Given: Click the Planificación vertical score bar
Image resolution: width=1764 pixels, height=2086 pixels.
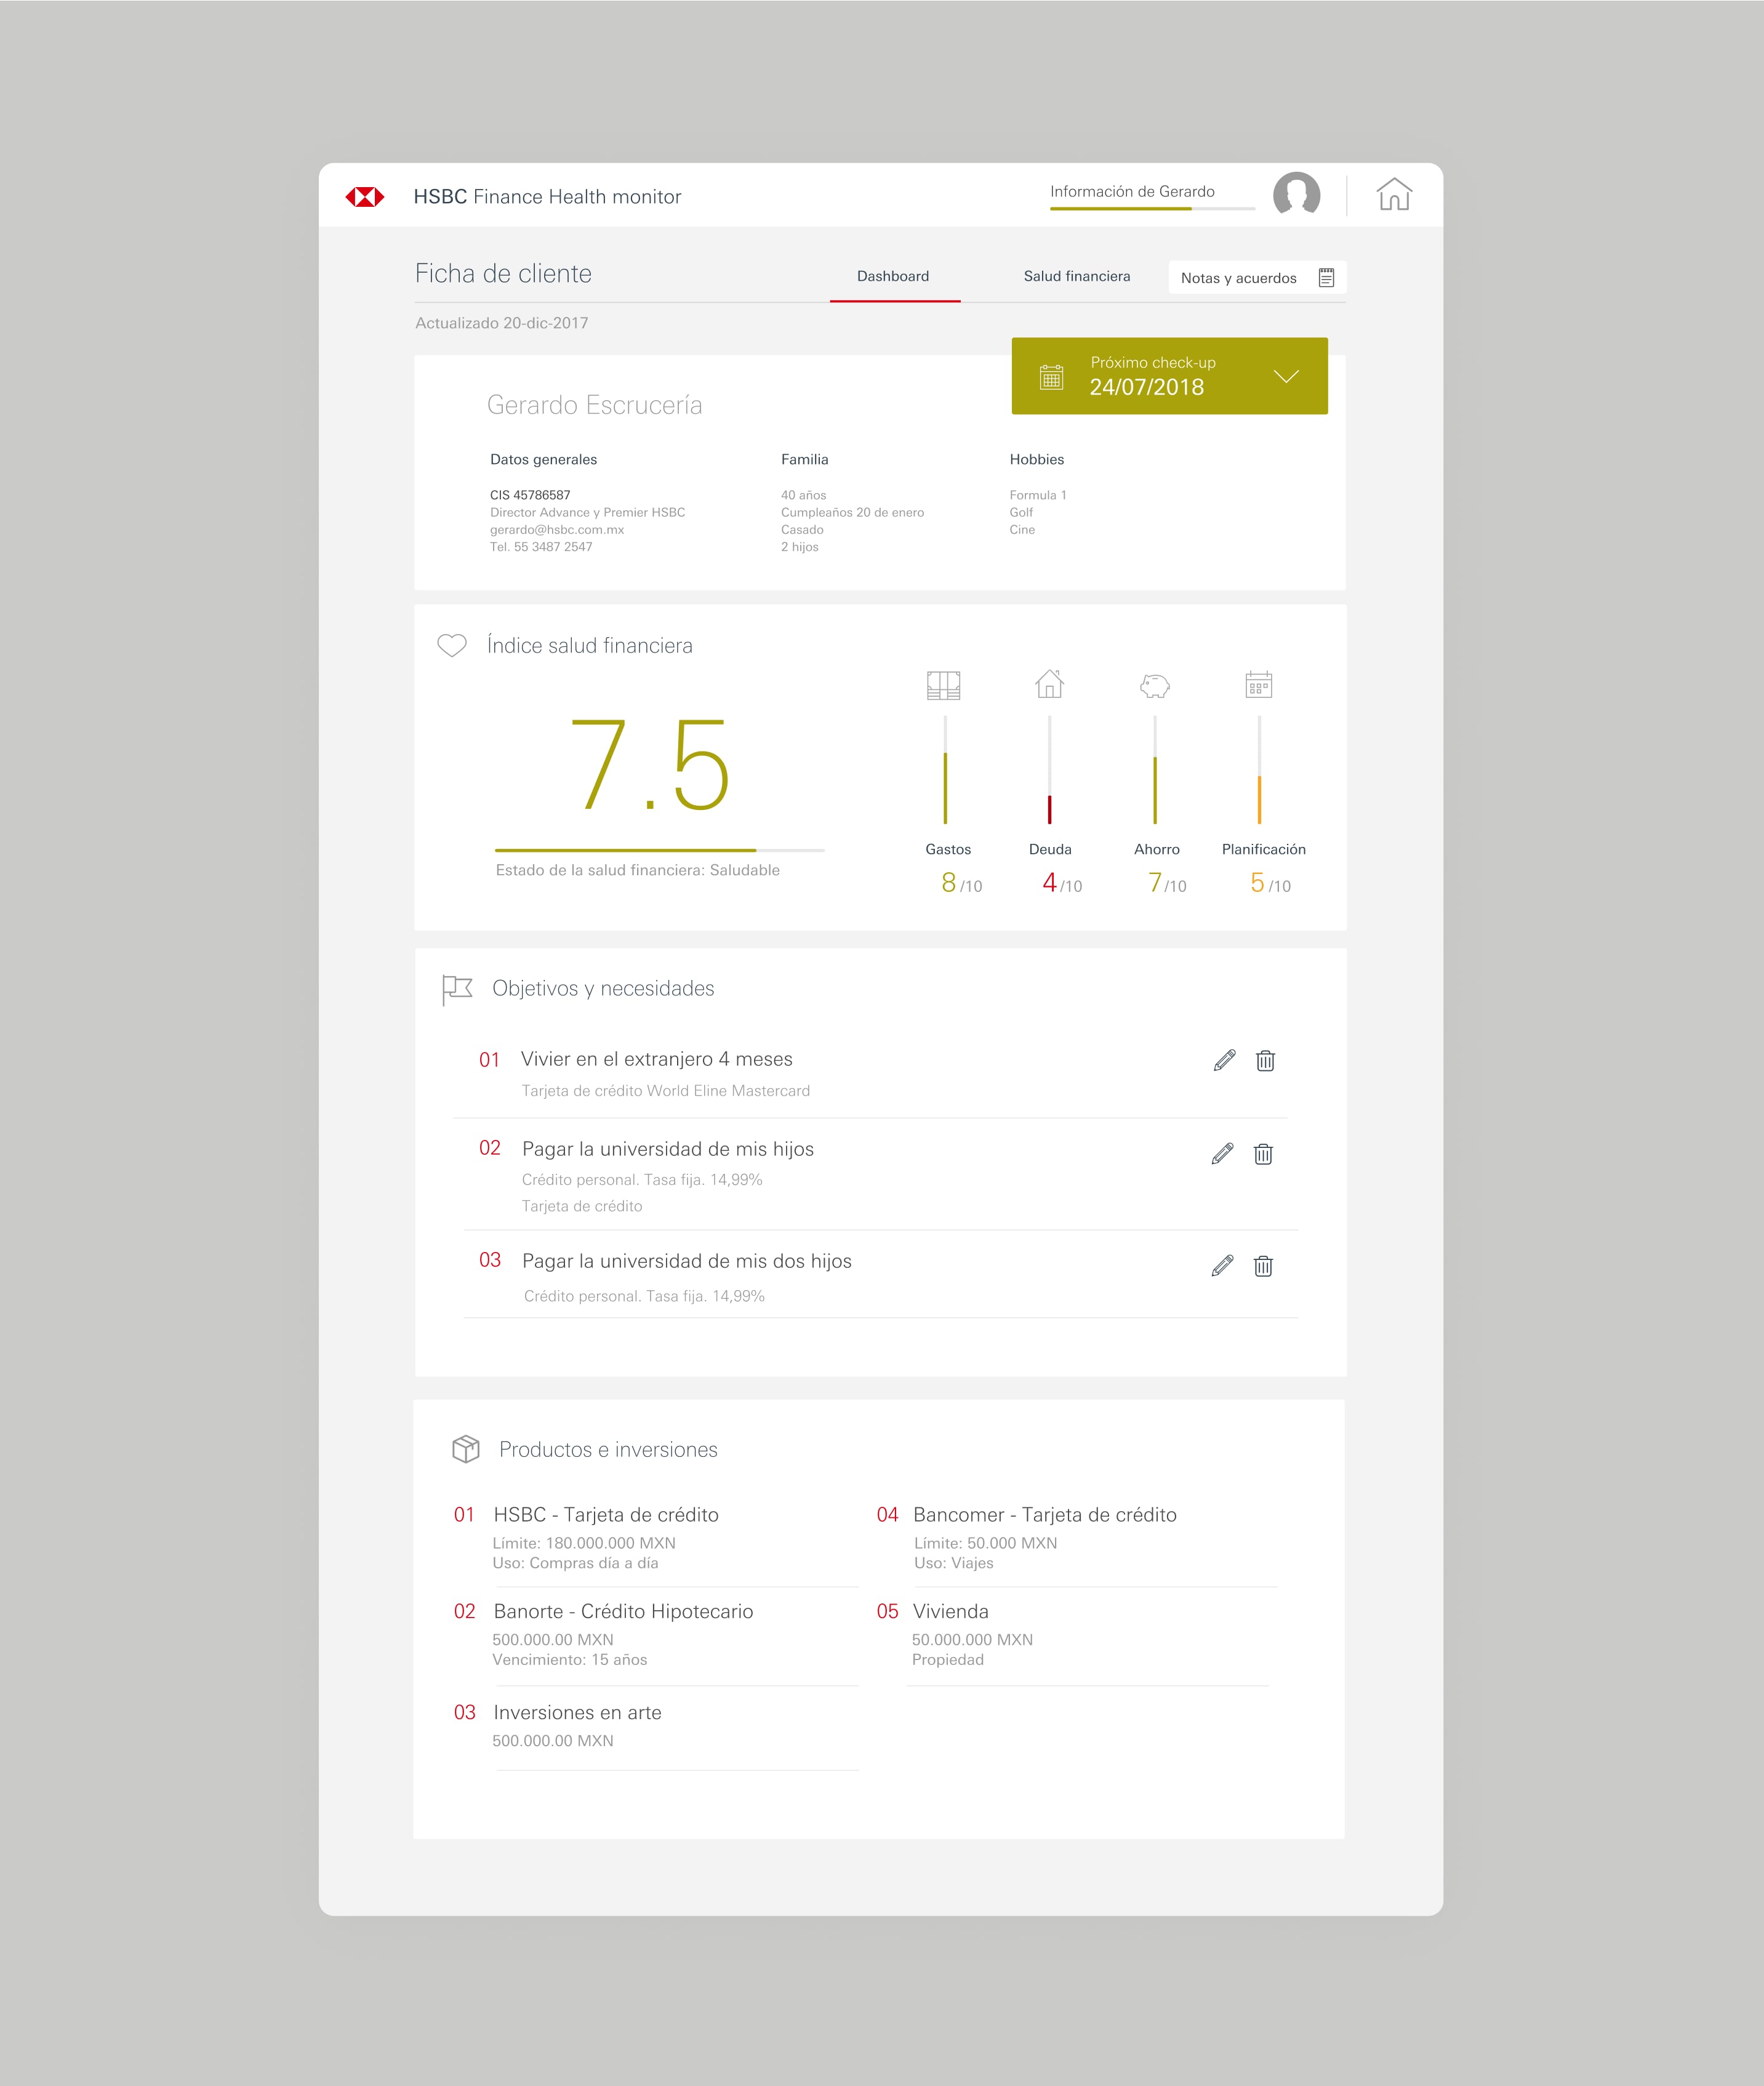Looking at the screenshot, I should [1259, 770].
